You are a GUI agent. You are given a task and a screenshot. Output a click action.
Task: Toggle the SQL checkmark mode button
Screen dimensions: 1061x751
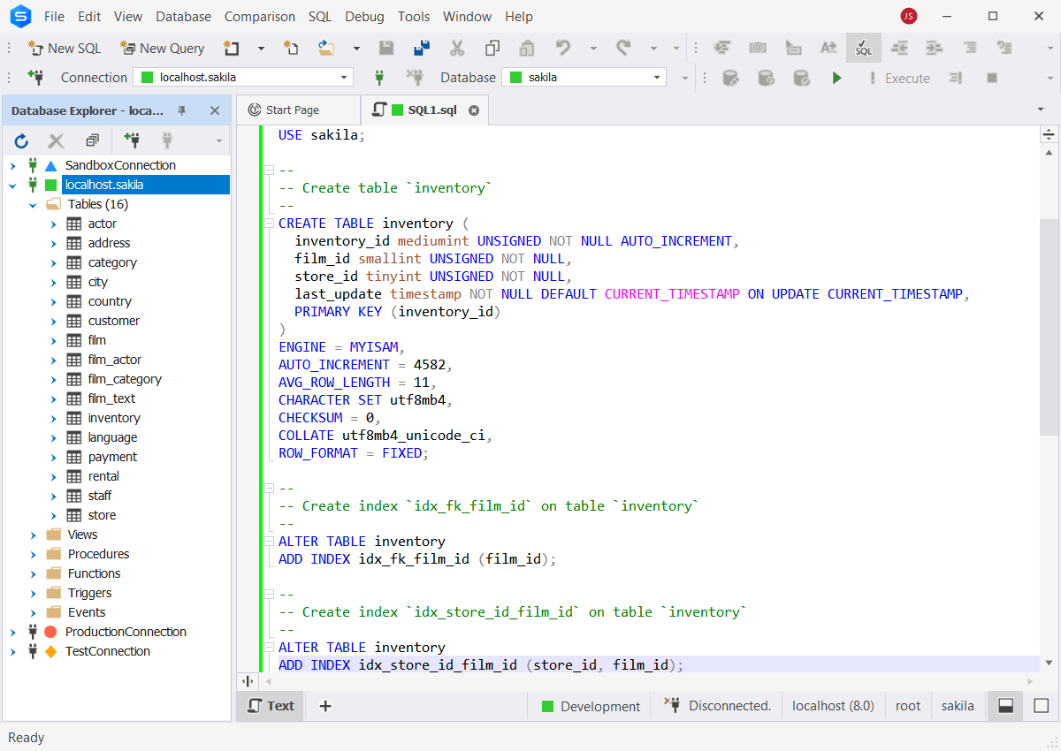pyautogui.click(x=863, y=49)
